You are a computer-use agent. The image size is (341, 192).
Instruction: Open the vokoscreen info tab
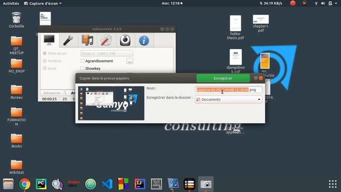point(144,41)
